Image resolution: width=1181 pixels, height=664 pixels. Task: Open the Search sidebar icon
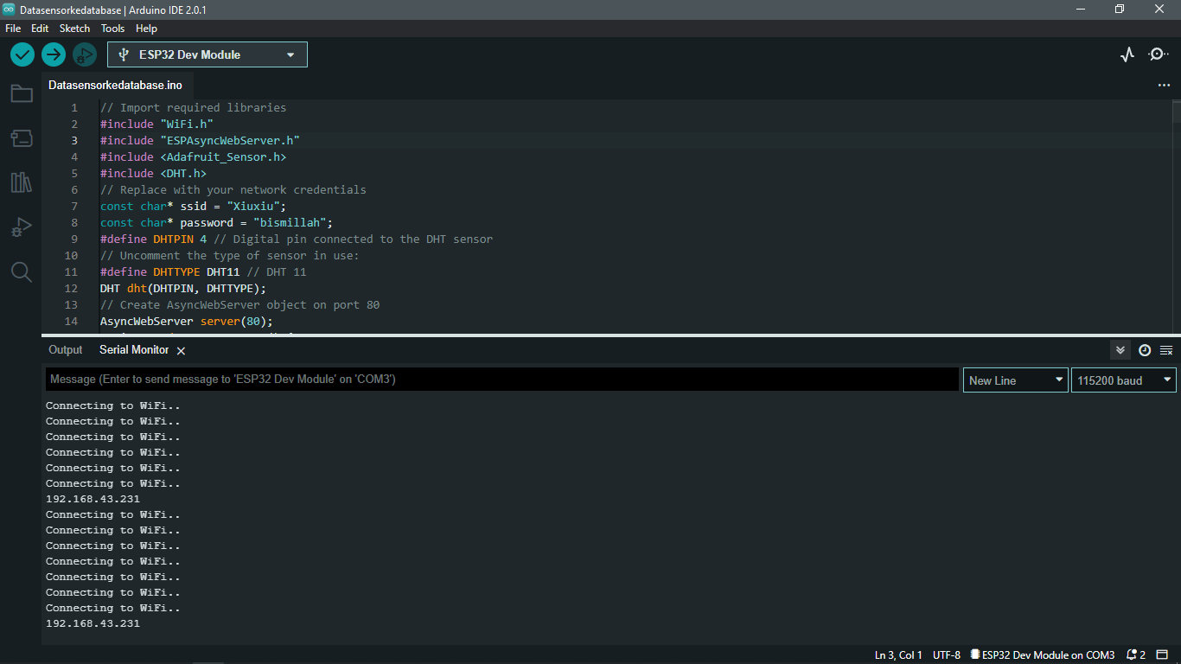(21, 271)
